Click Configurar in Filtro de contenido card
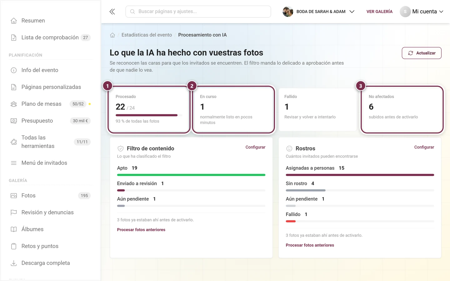This screenshot has height=281, width=450. pos(255,147)
